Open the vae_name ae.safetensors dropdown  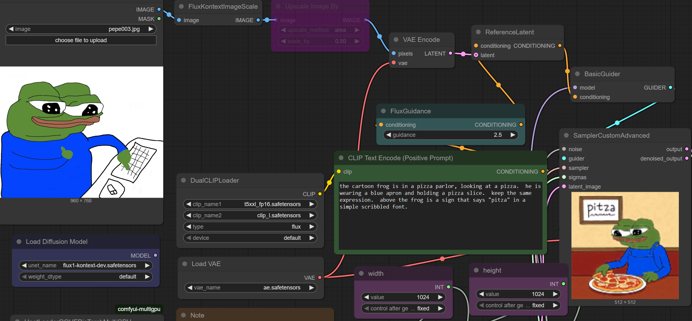tap(250, 287)
